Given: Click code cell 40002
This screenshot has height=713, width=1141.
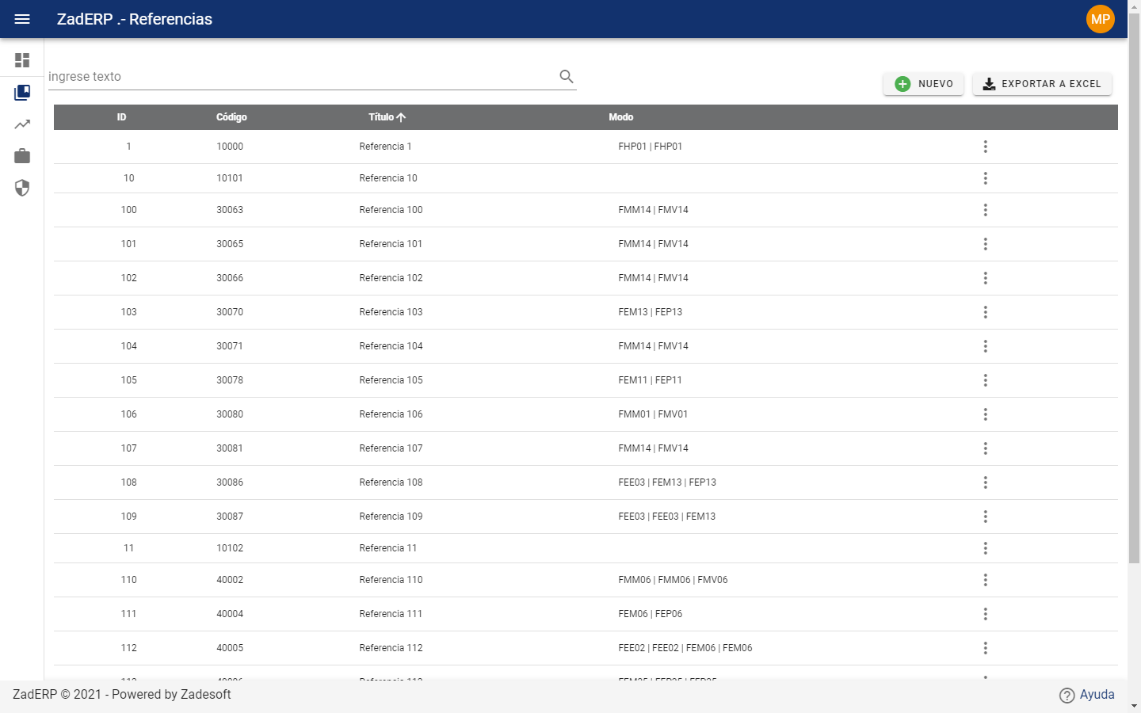Looking at the screenshot, I should (x=230, y=580).
